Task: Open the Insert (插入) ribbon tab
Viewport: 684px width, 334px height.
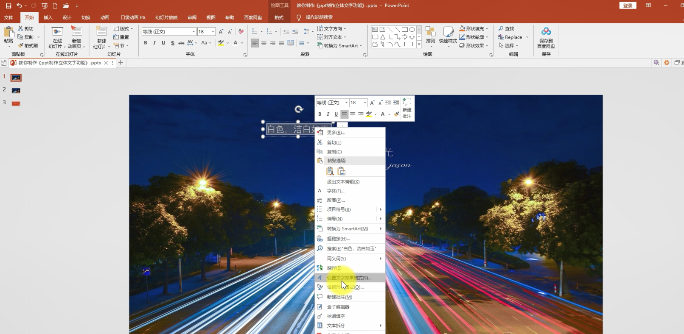Action: tap(48, 17)
